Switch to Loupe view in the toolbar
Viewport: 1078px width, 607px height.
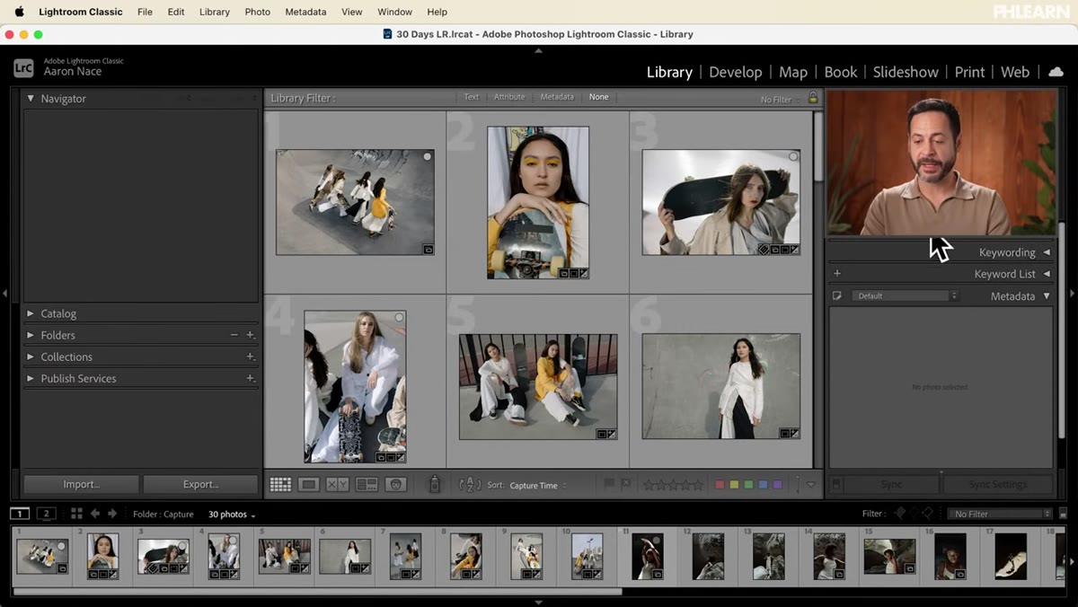point(308,485)
